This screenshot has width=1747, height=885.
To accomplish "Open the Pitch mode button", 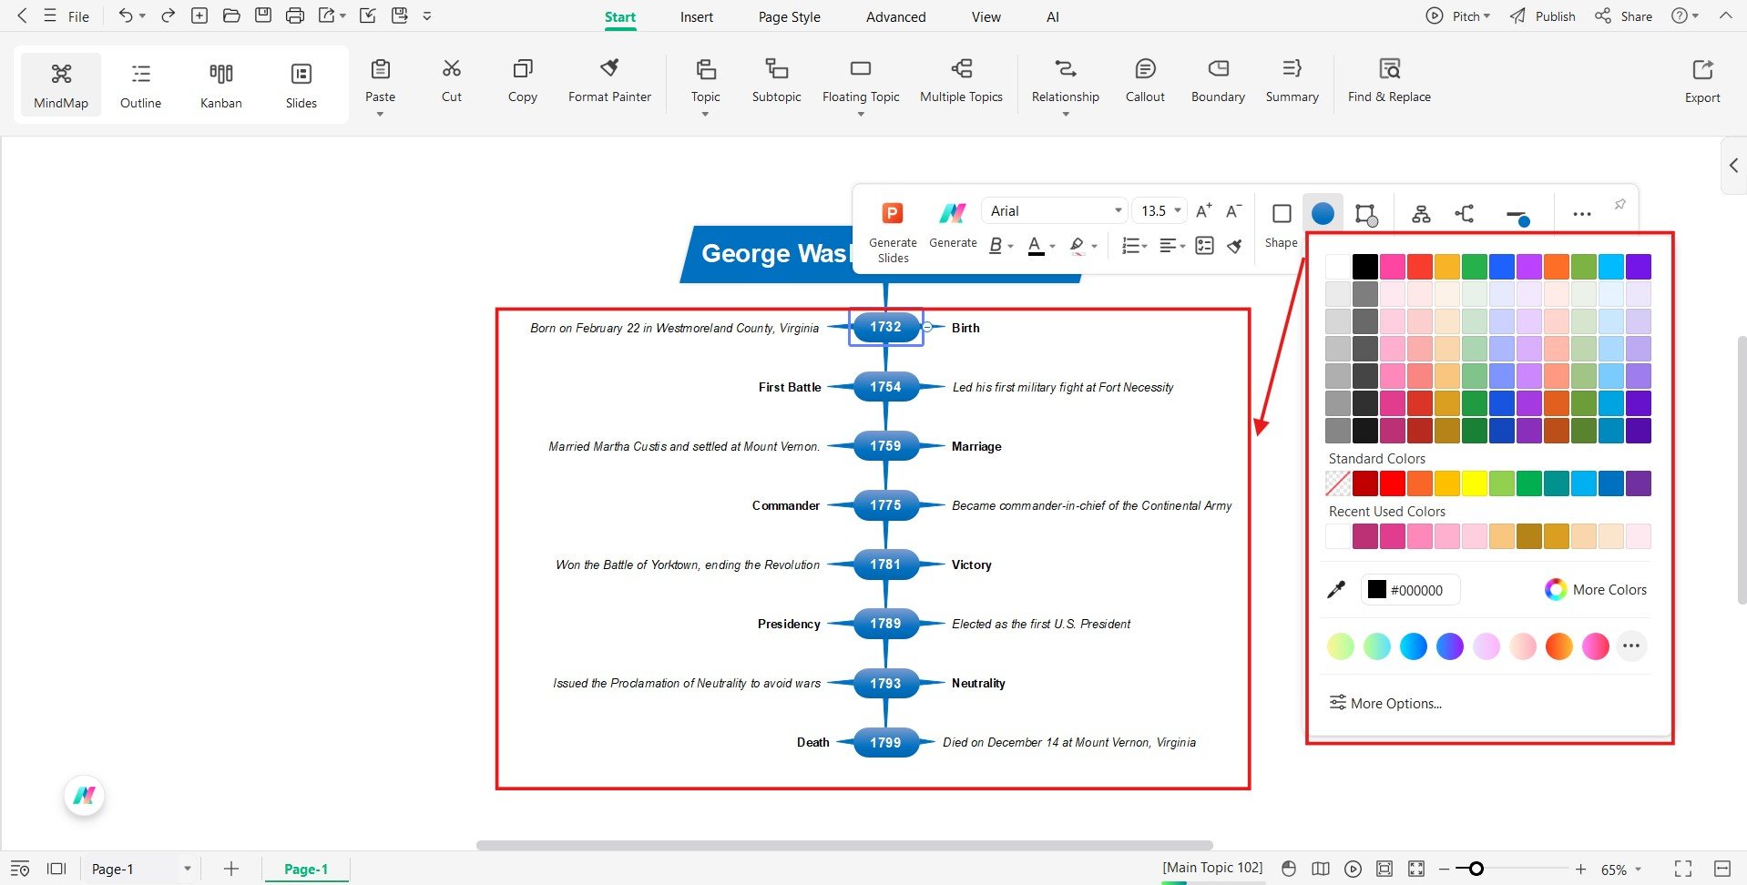I will [x=1457, y=16].
